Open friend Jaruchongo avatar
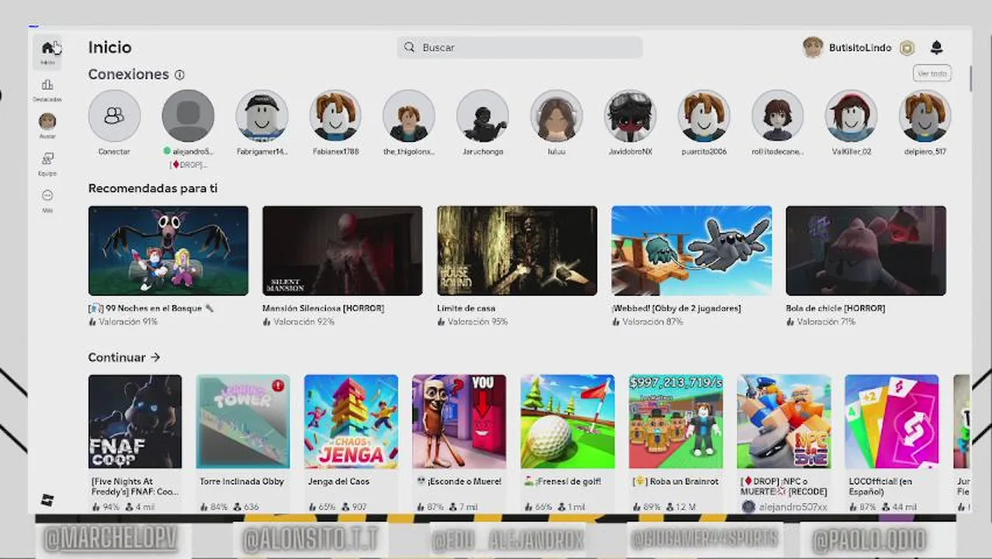 (x=483, y=116)
